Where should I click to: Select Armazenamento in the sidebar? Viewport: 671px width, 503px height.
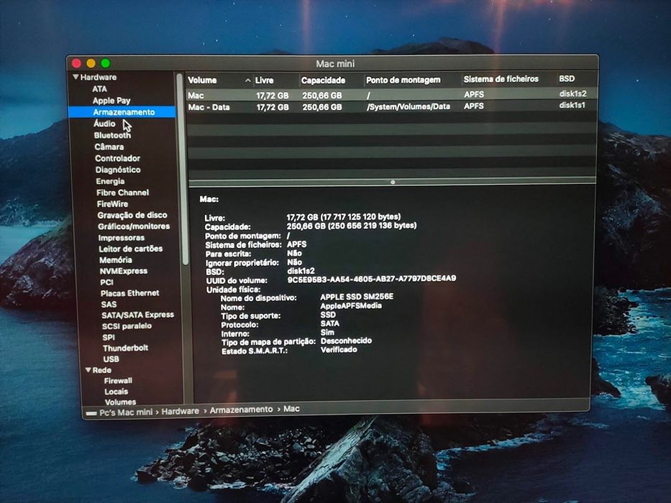click(124, 112)
